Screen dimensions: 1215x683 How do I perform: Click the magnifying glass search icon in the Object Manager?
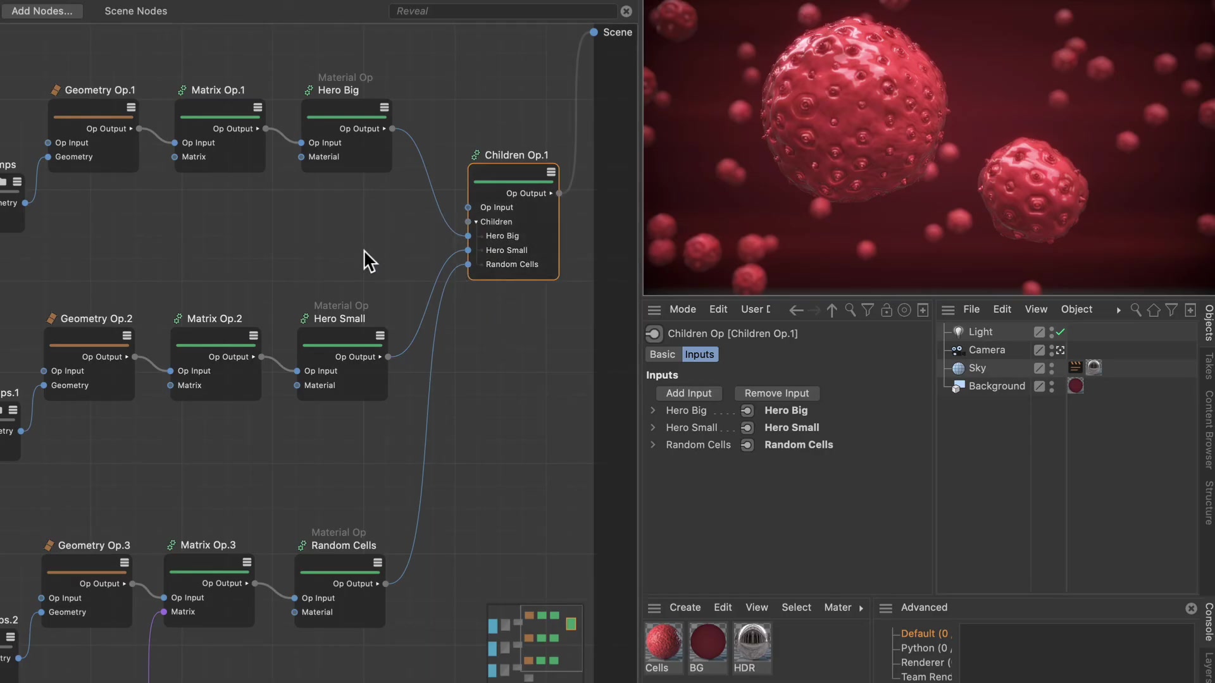coord(1136,310)
